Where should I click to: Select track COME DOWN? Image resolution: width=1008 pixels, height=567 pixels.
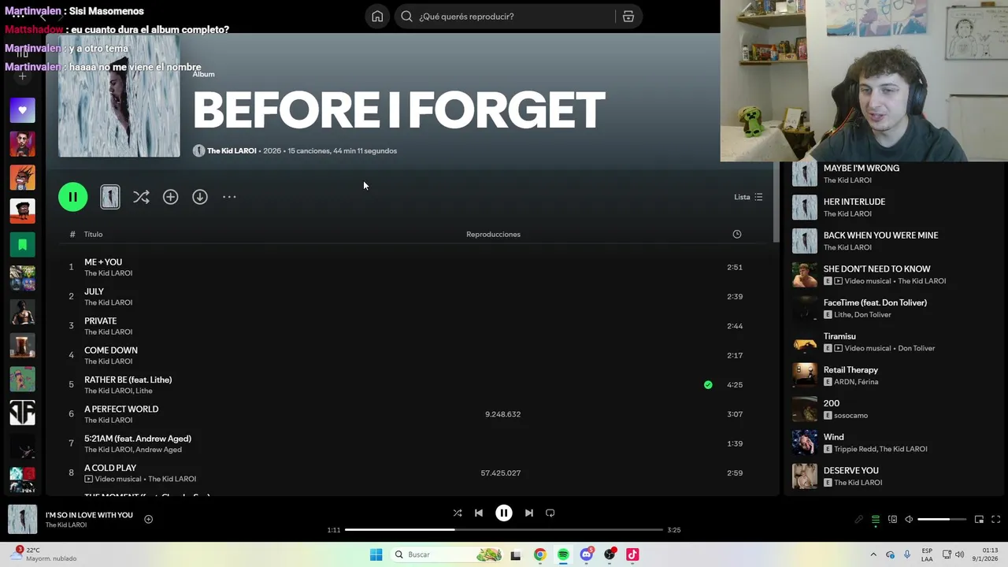tap(111, 350)
